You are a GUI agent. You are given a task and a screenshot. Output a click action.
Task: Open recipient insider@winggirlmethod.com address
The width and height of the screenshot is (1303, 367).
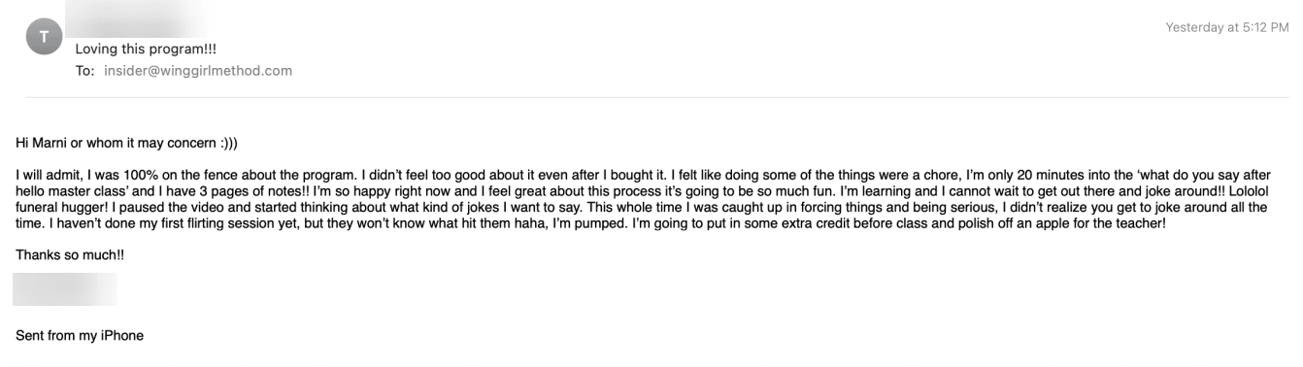pos(198,71)
